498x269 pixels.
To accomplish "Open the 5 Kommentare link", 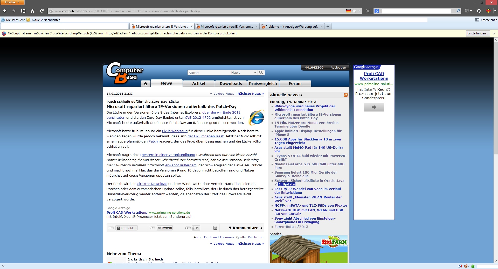I will pos(246,228).
